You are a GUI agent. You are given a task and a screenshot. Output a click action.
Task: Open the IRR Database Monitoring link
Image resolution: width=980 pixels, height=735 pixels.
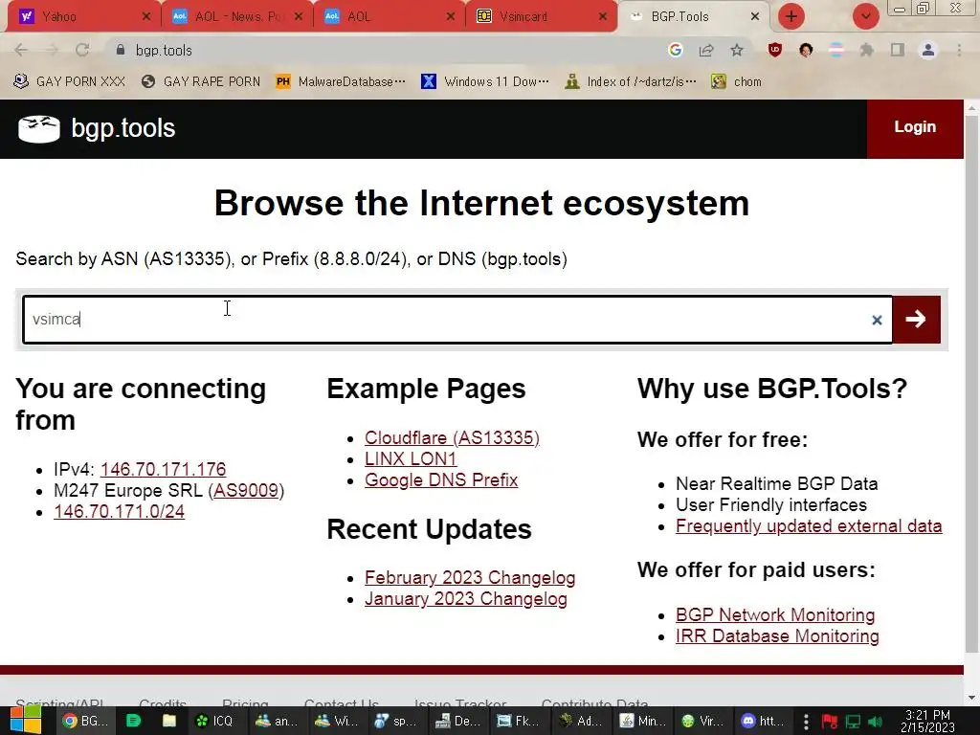pos(777,636)
